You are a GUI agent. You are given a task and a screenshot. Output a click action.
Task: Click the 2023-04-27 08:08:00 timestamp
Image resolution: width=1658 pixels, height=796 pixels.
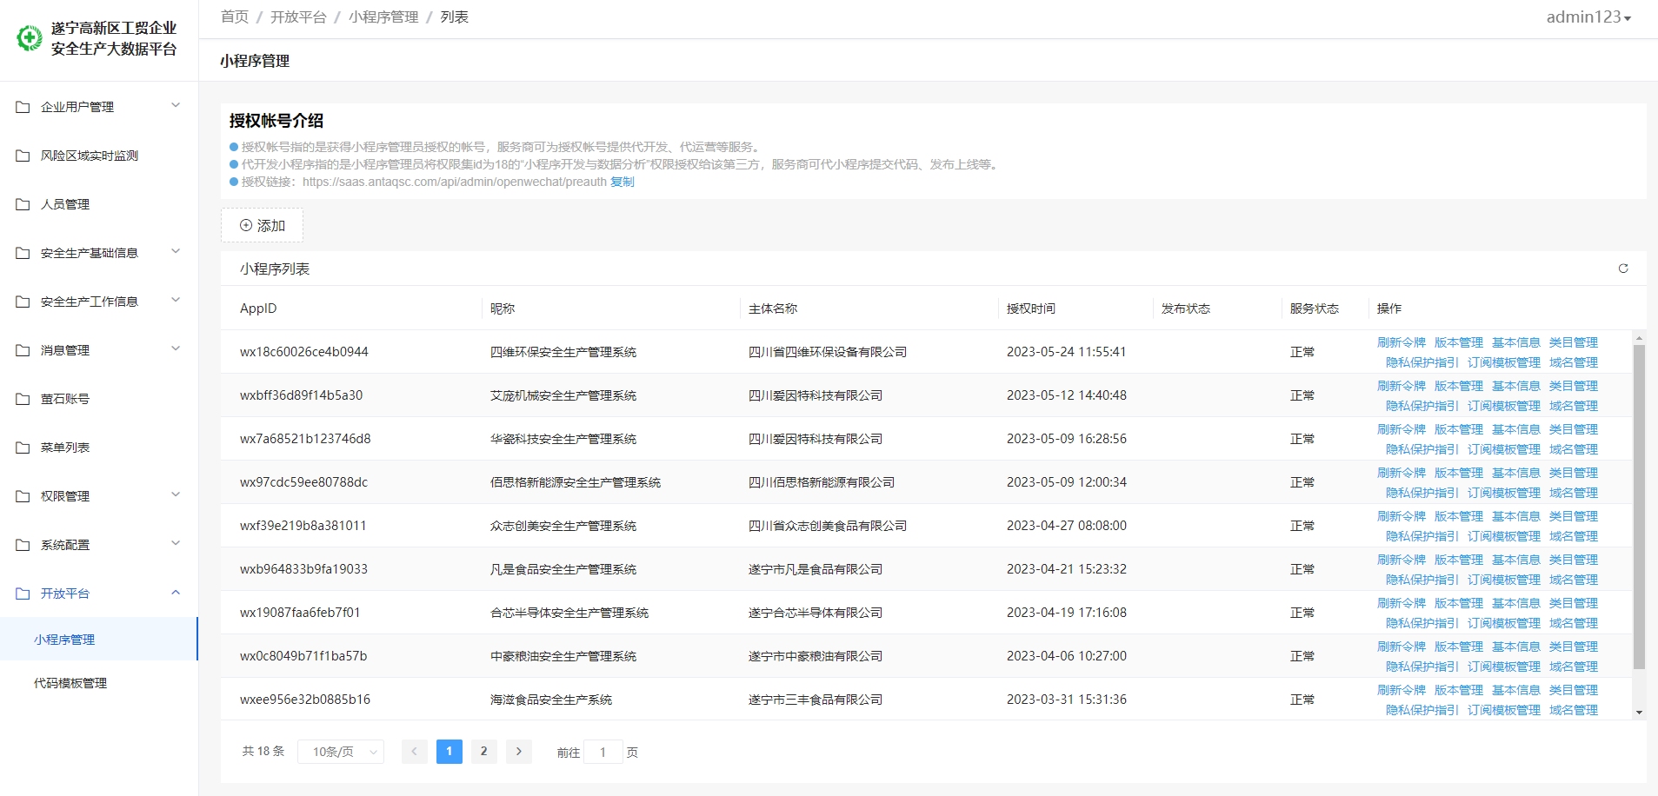1067,526
